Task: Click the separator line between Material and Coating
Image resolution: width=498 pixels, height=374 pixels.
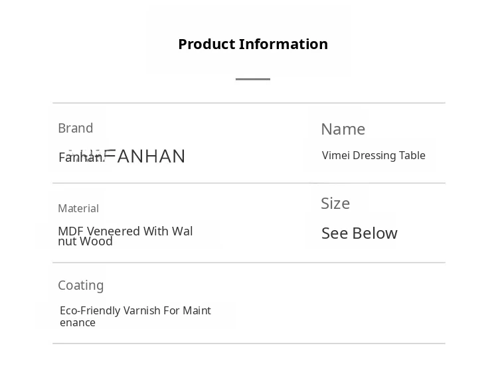Action: [x=248, y=263]
